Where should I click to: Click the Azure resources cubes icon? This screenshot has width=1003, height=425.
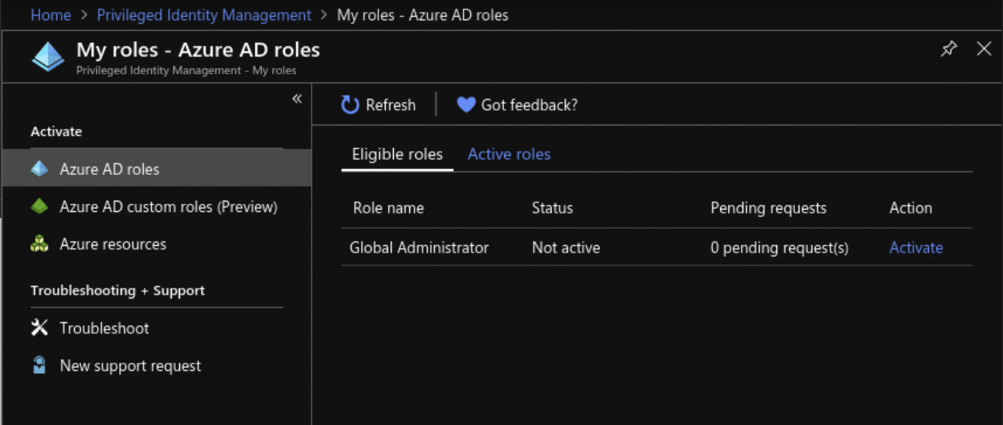tap(39, 244)
